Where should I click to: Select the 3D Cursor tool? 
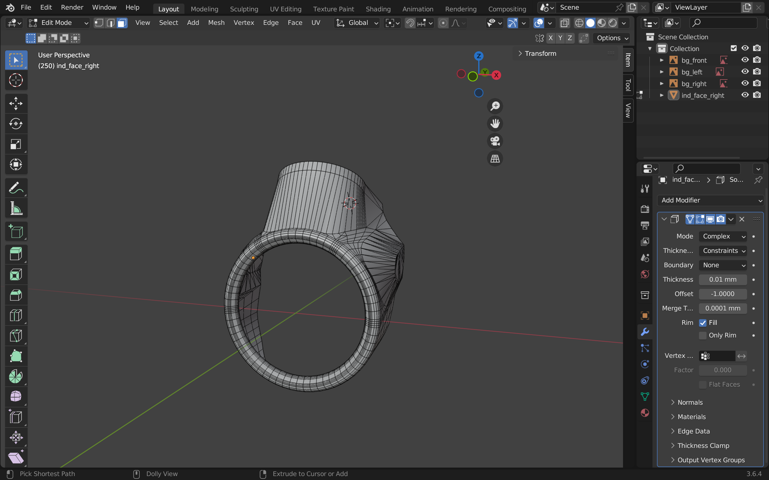16,80
